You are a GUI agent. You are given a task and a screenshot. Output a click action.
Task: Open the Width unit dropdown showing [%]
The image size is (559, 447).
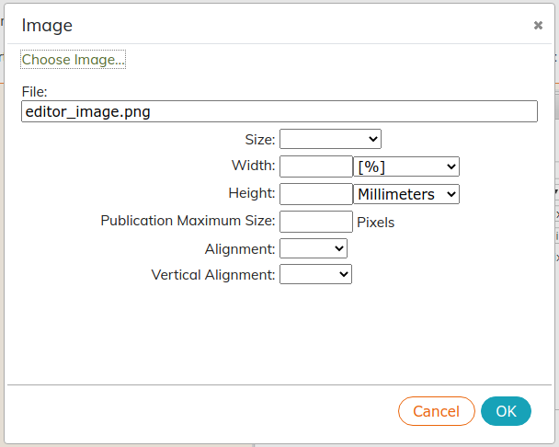[406, 166]
